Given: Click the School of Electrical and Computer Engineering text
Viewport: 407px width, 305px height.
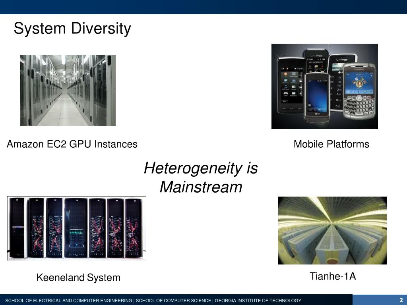Looking at the screenshot, I should point(68,301).
